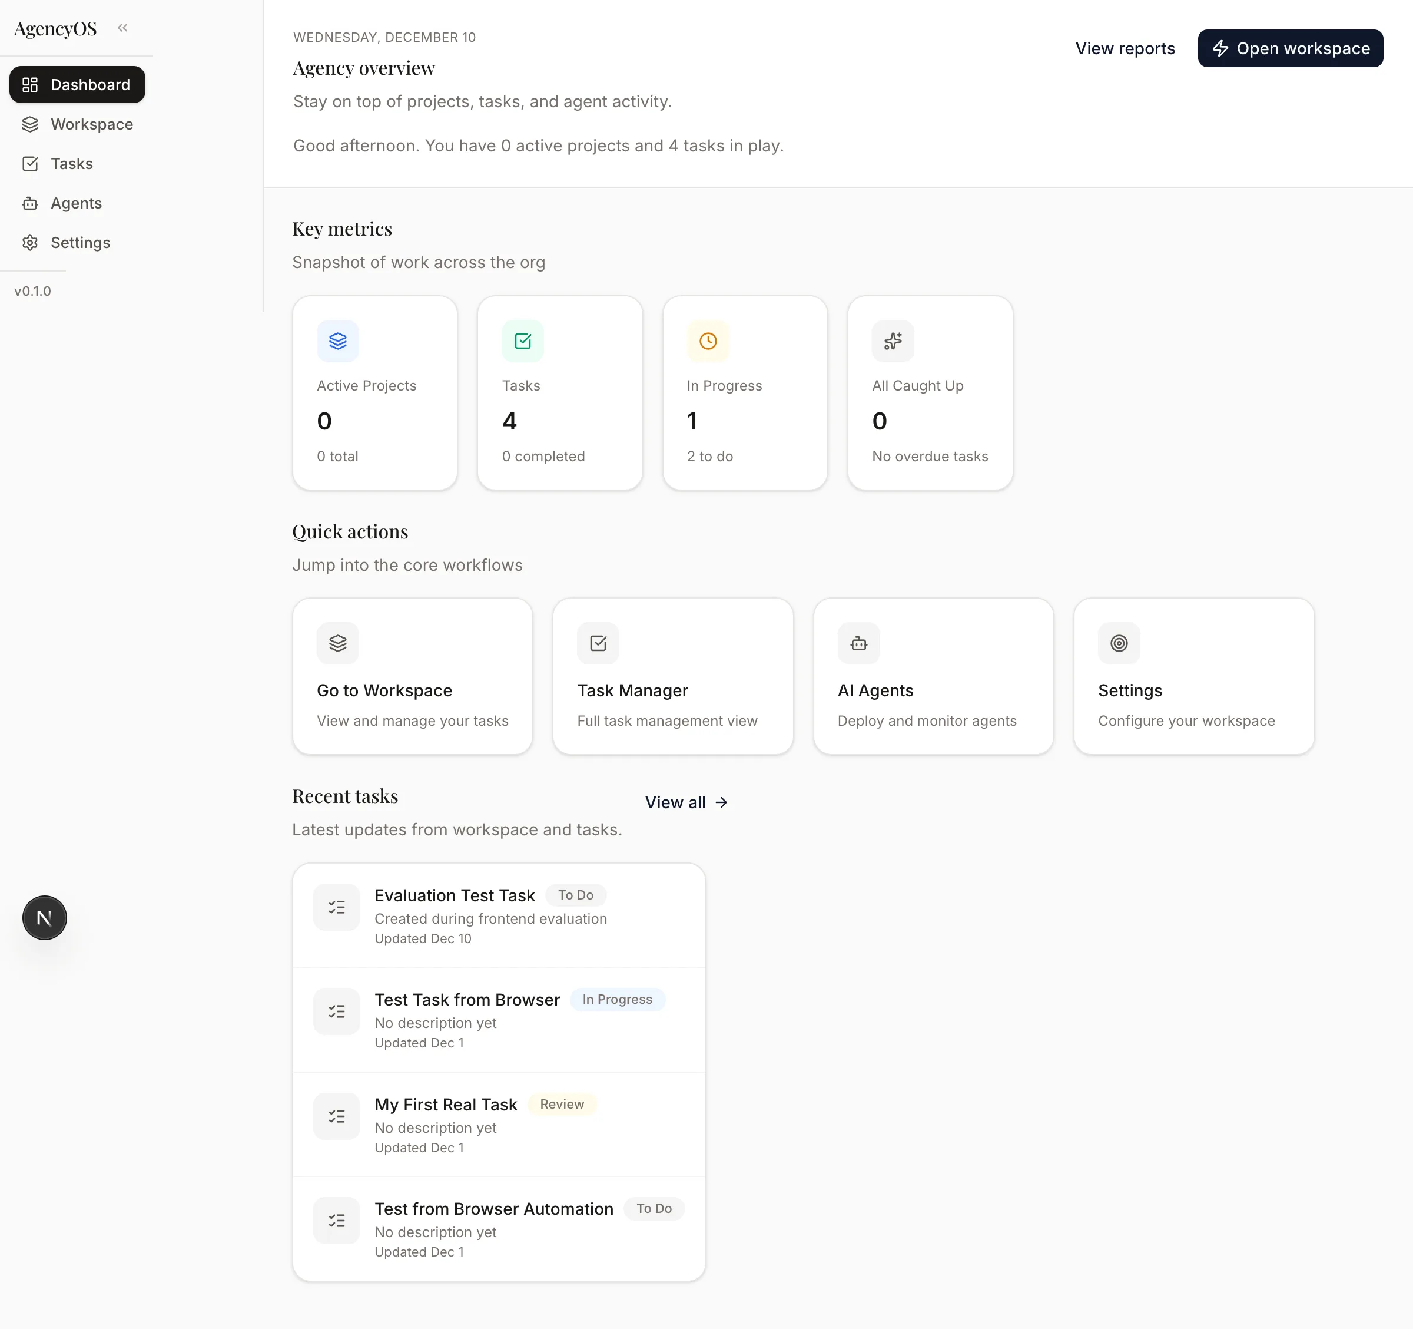Click the AI Agents robot icon card
This screenshot has width=1413, height=1329.
tap(858, 643)
